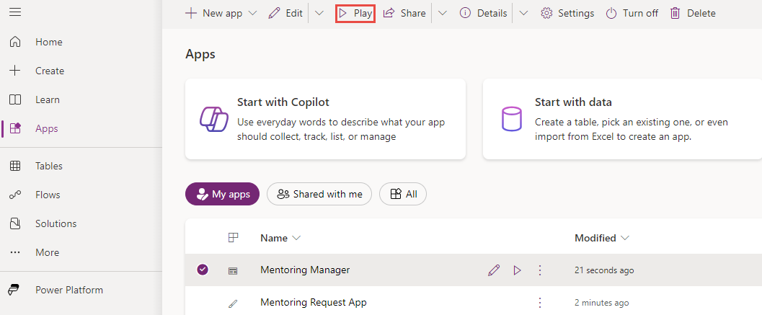Viewport: 762px width, 315px height.
Task: Switch to Shared with me filter
Action: (319, 194)
